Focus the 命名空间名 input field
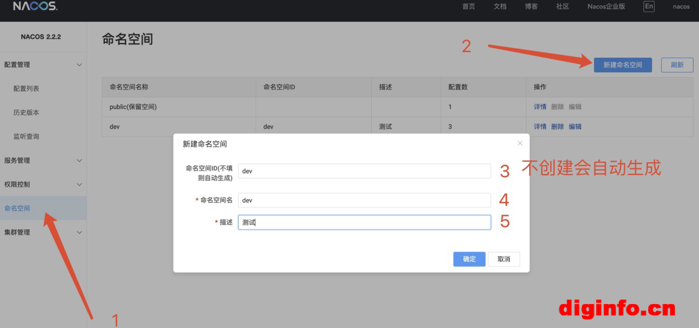The image size is (699, 328). (x=364, y=200)
